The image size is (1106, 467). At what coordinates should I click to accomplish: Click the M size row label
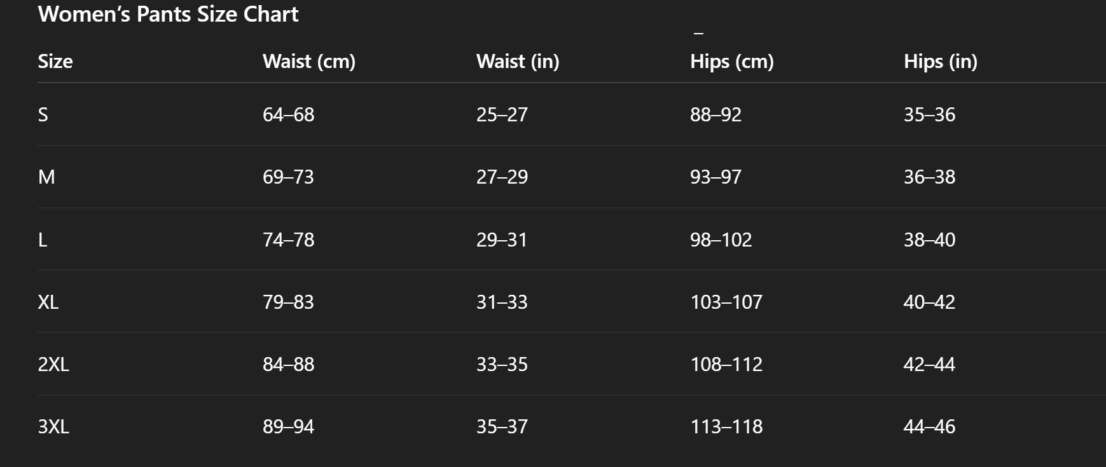point(46,177)
